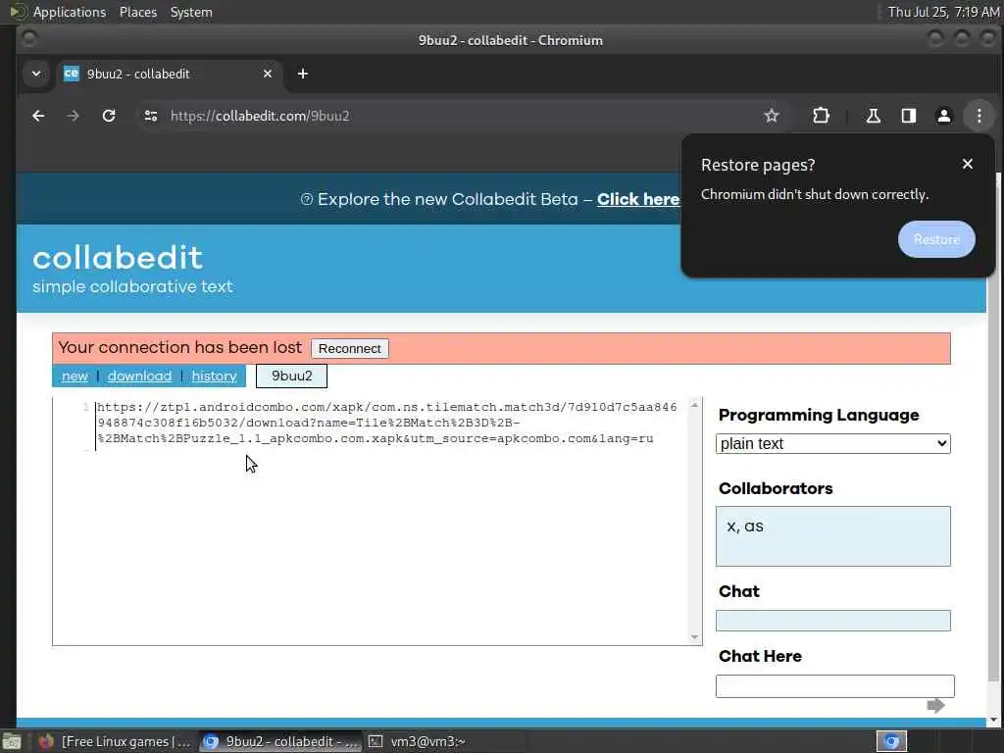
Task: Open Chrome Labs flask icon
Action: coord(873,116)
